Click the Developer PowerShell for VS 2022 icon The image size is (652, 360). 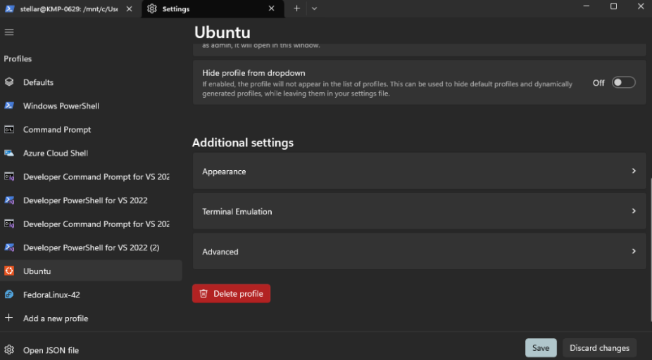click(9, 200)
